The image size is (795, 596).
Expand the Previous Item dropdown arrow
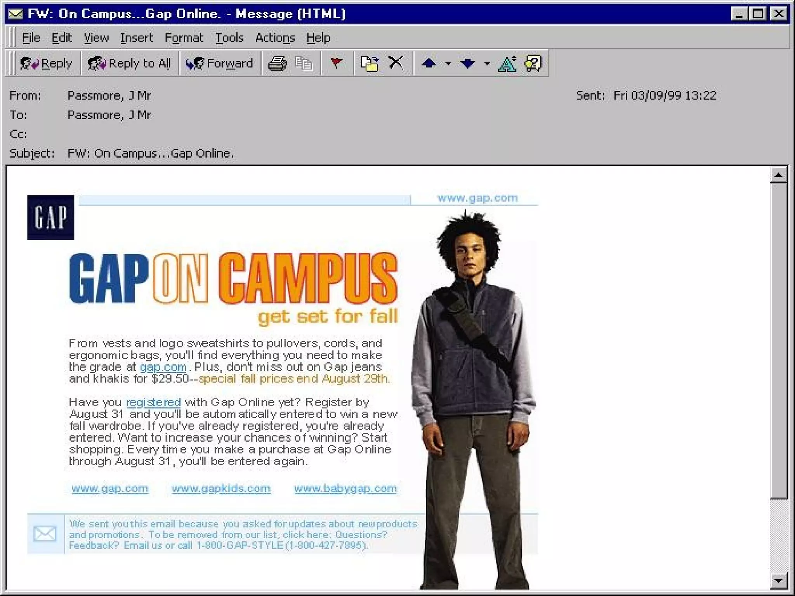coord(448,64)
